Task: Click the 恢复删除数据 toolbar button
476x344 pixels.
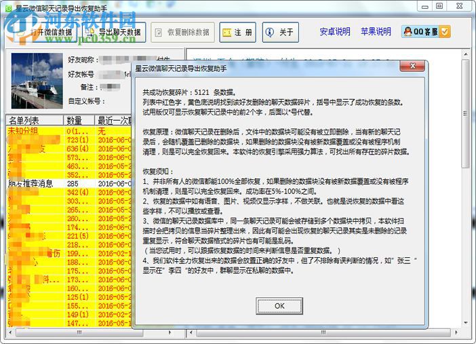Action: coord(183,32)
